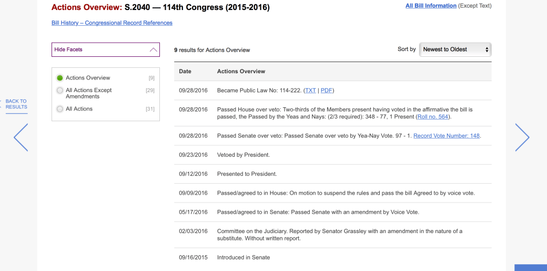Open TXT version of Public Law
The image size is (547, 271).
310,91
